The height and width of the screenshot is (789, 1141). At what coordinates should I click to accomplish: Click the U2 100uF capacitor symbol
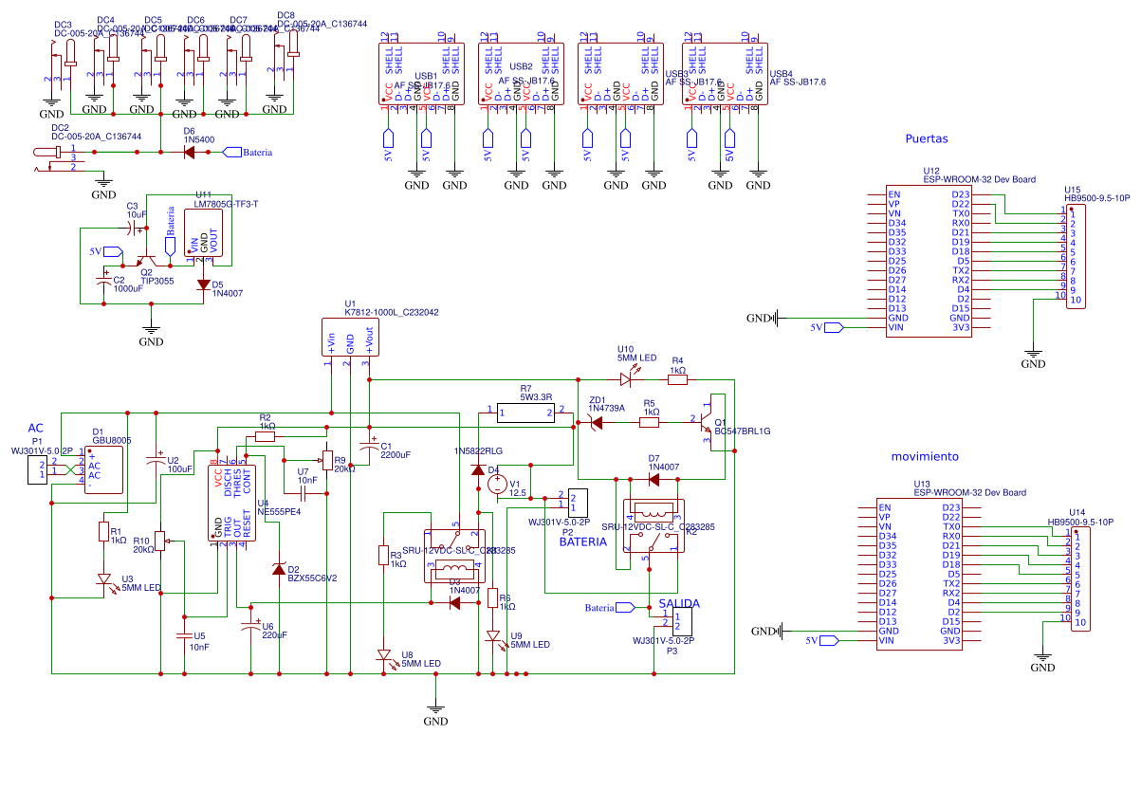(x=156, y=460)
